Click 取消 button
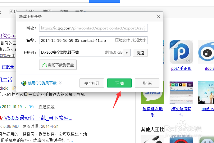The width and height of the screenshot is (214, 143). pyautogui.click(x=147, y=83)
